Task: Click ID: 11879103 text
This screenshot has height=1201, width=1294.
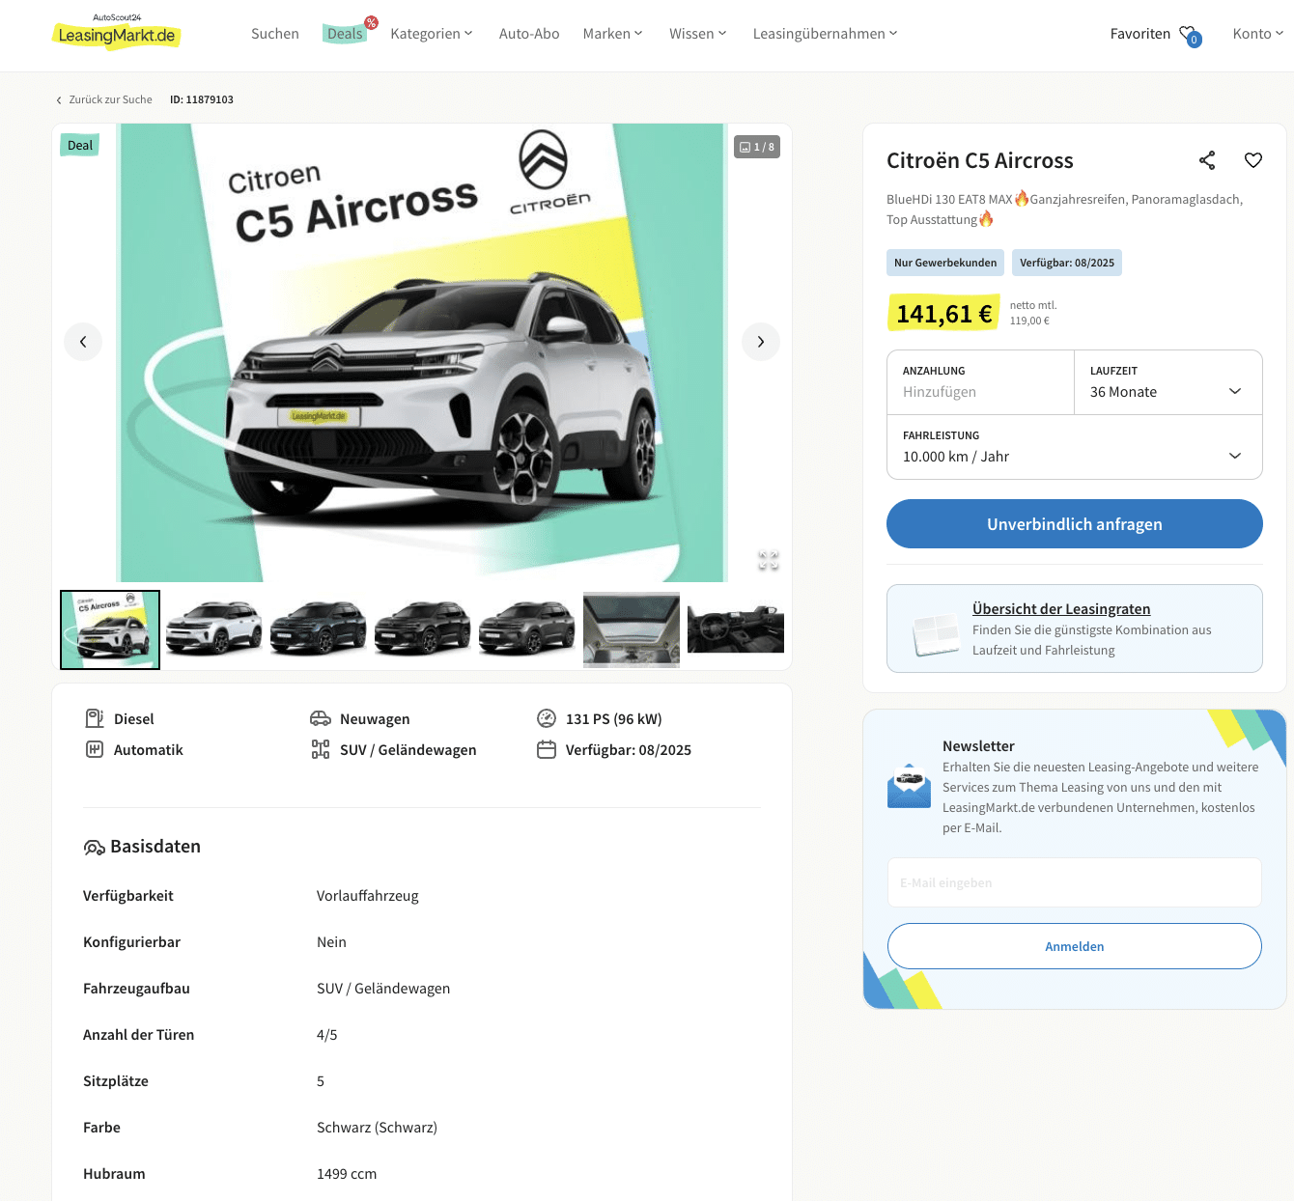Action: tap(202, 99)
